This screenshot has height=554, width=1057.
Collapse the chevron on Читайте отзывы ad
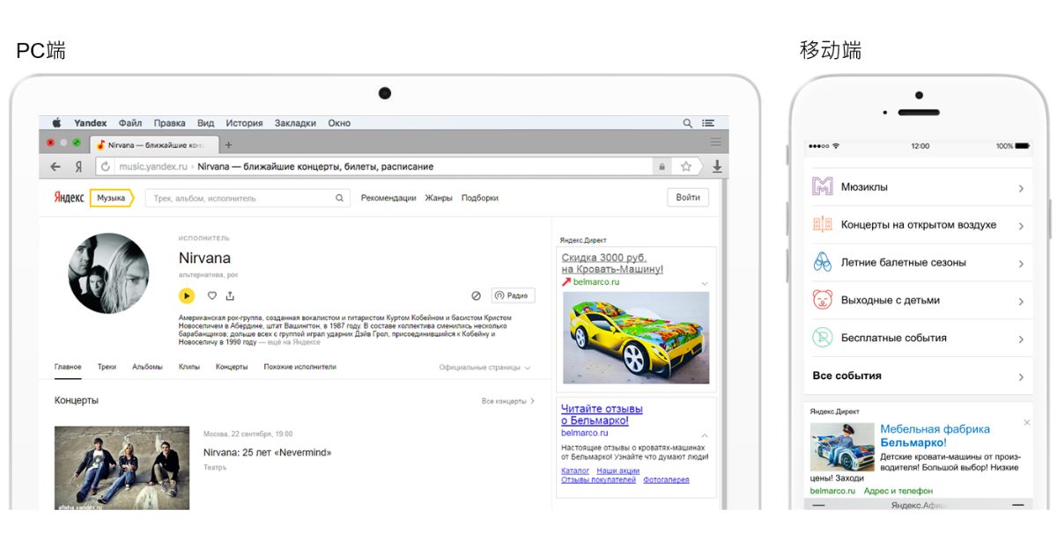(x=705, y=434)
